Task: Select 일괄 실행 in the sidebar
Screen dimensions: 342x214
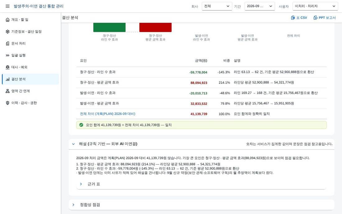Action: pos(30,55)
